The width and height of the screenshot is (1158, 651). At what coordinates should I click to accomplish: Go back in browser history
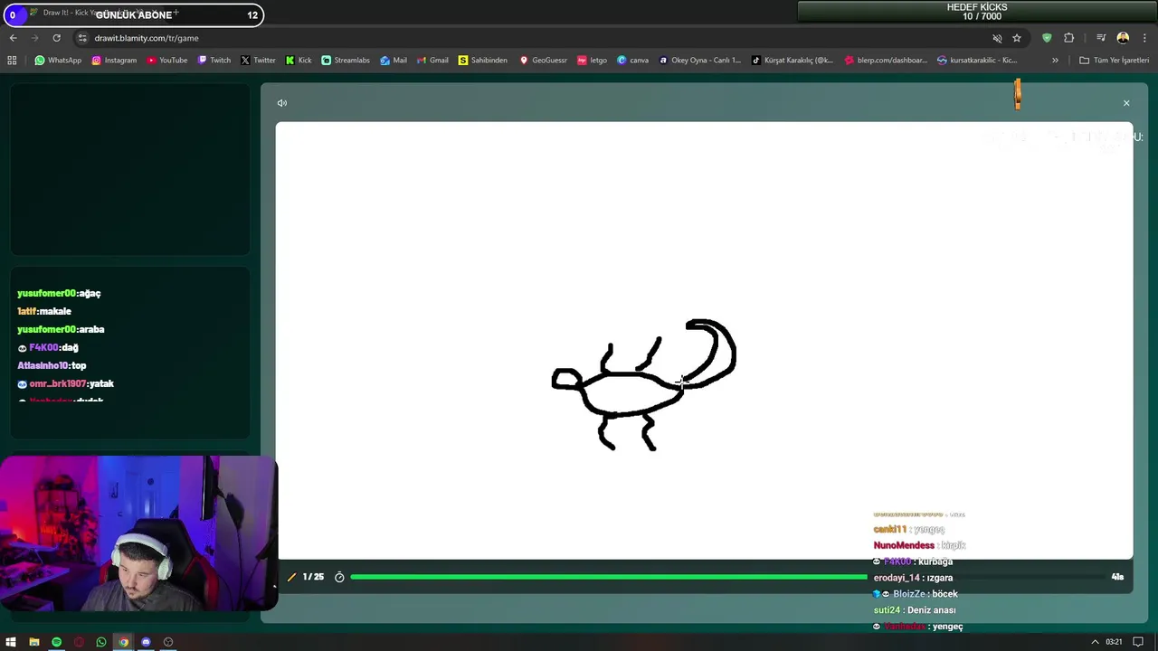point(13,38)
